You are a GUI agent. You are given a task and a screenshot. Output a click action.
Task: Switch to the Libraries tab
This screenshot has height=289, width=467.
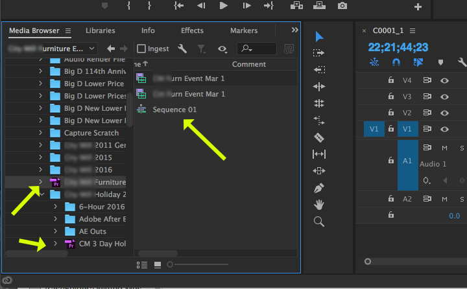click(x=101, y=30)
